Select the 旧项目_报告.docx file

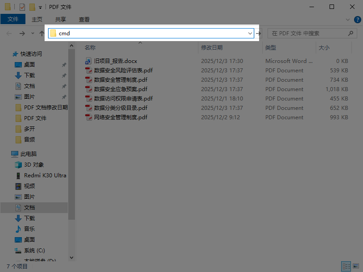point(115,61)
